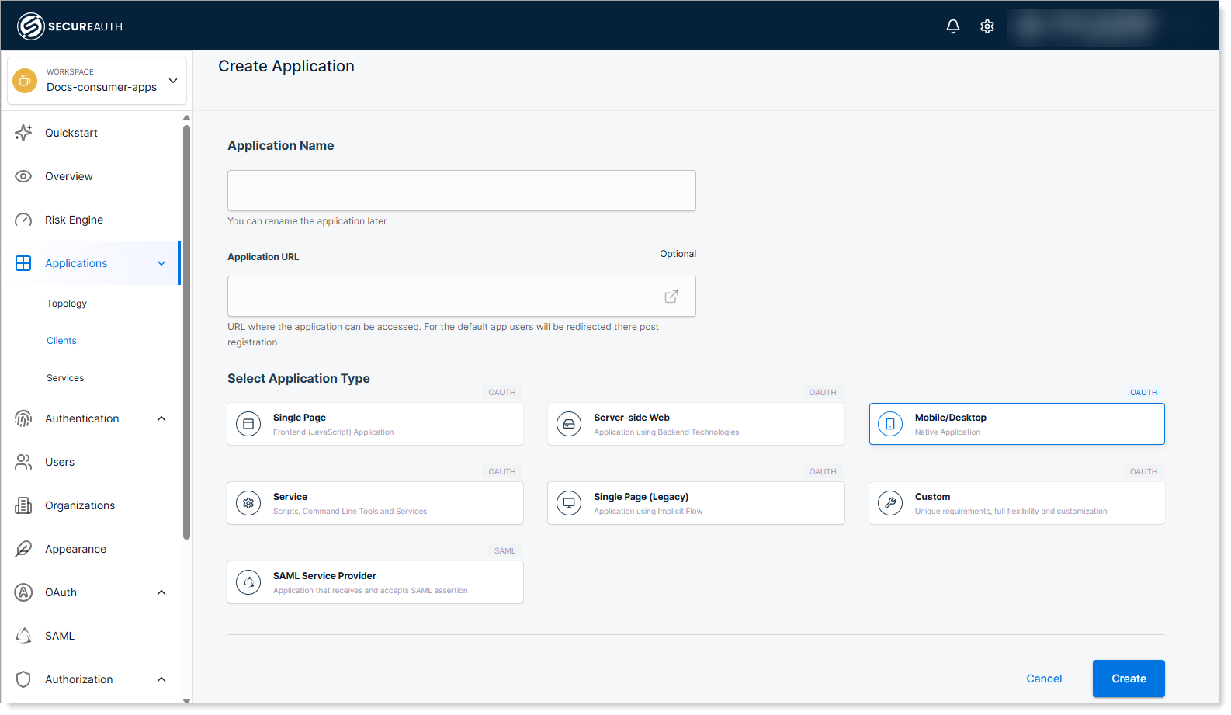Click the Single Page (Legacy) monitor icon
Viewport: 1231px width, 715px height.
pyautogui.click(x=569, y=503)
